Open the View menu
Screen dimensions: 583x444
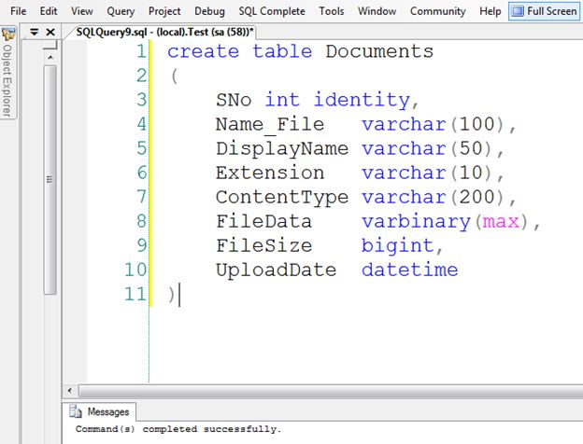click(x=82, y=11)
